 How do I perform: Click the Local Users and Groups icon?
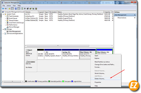pyautogui.click(x=8, y=23)
